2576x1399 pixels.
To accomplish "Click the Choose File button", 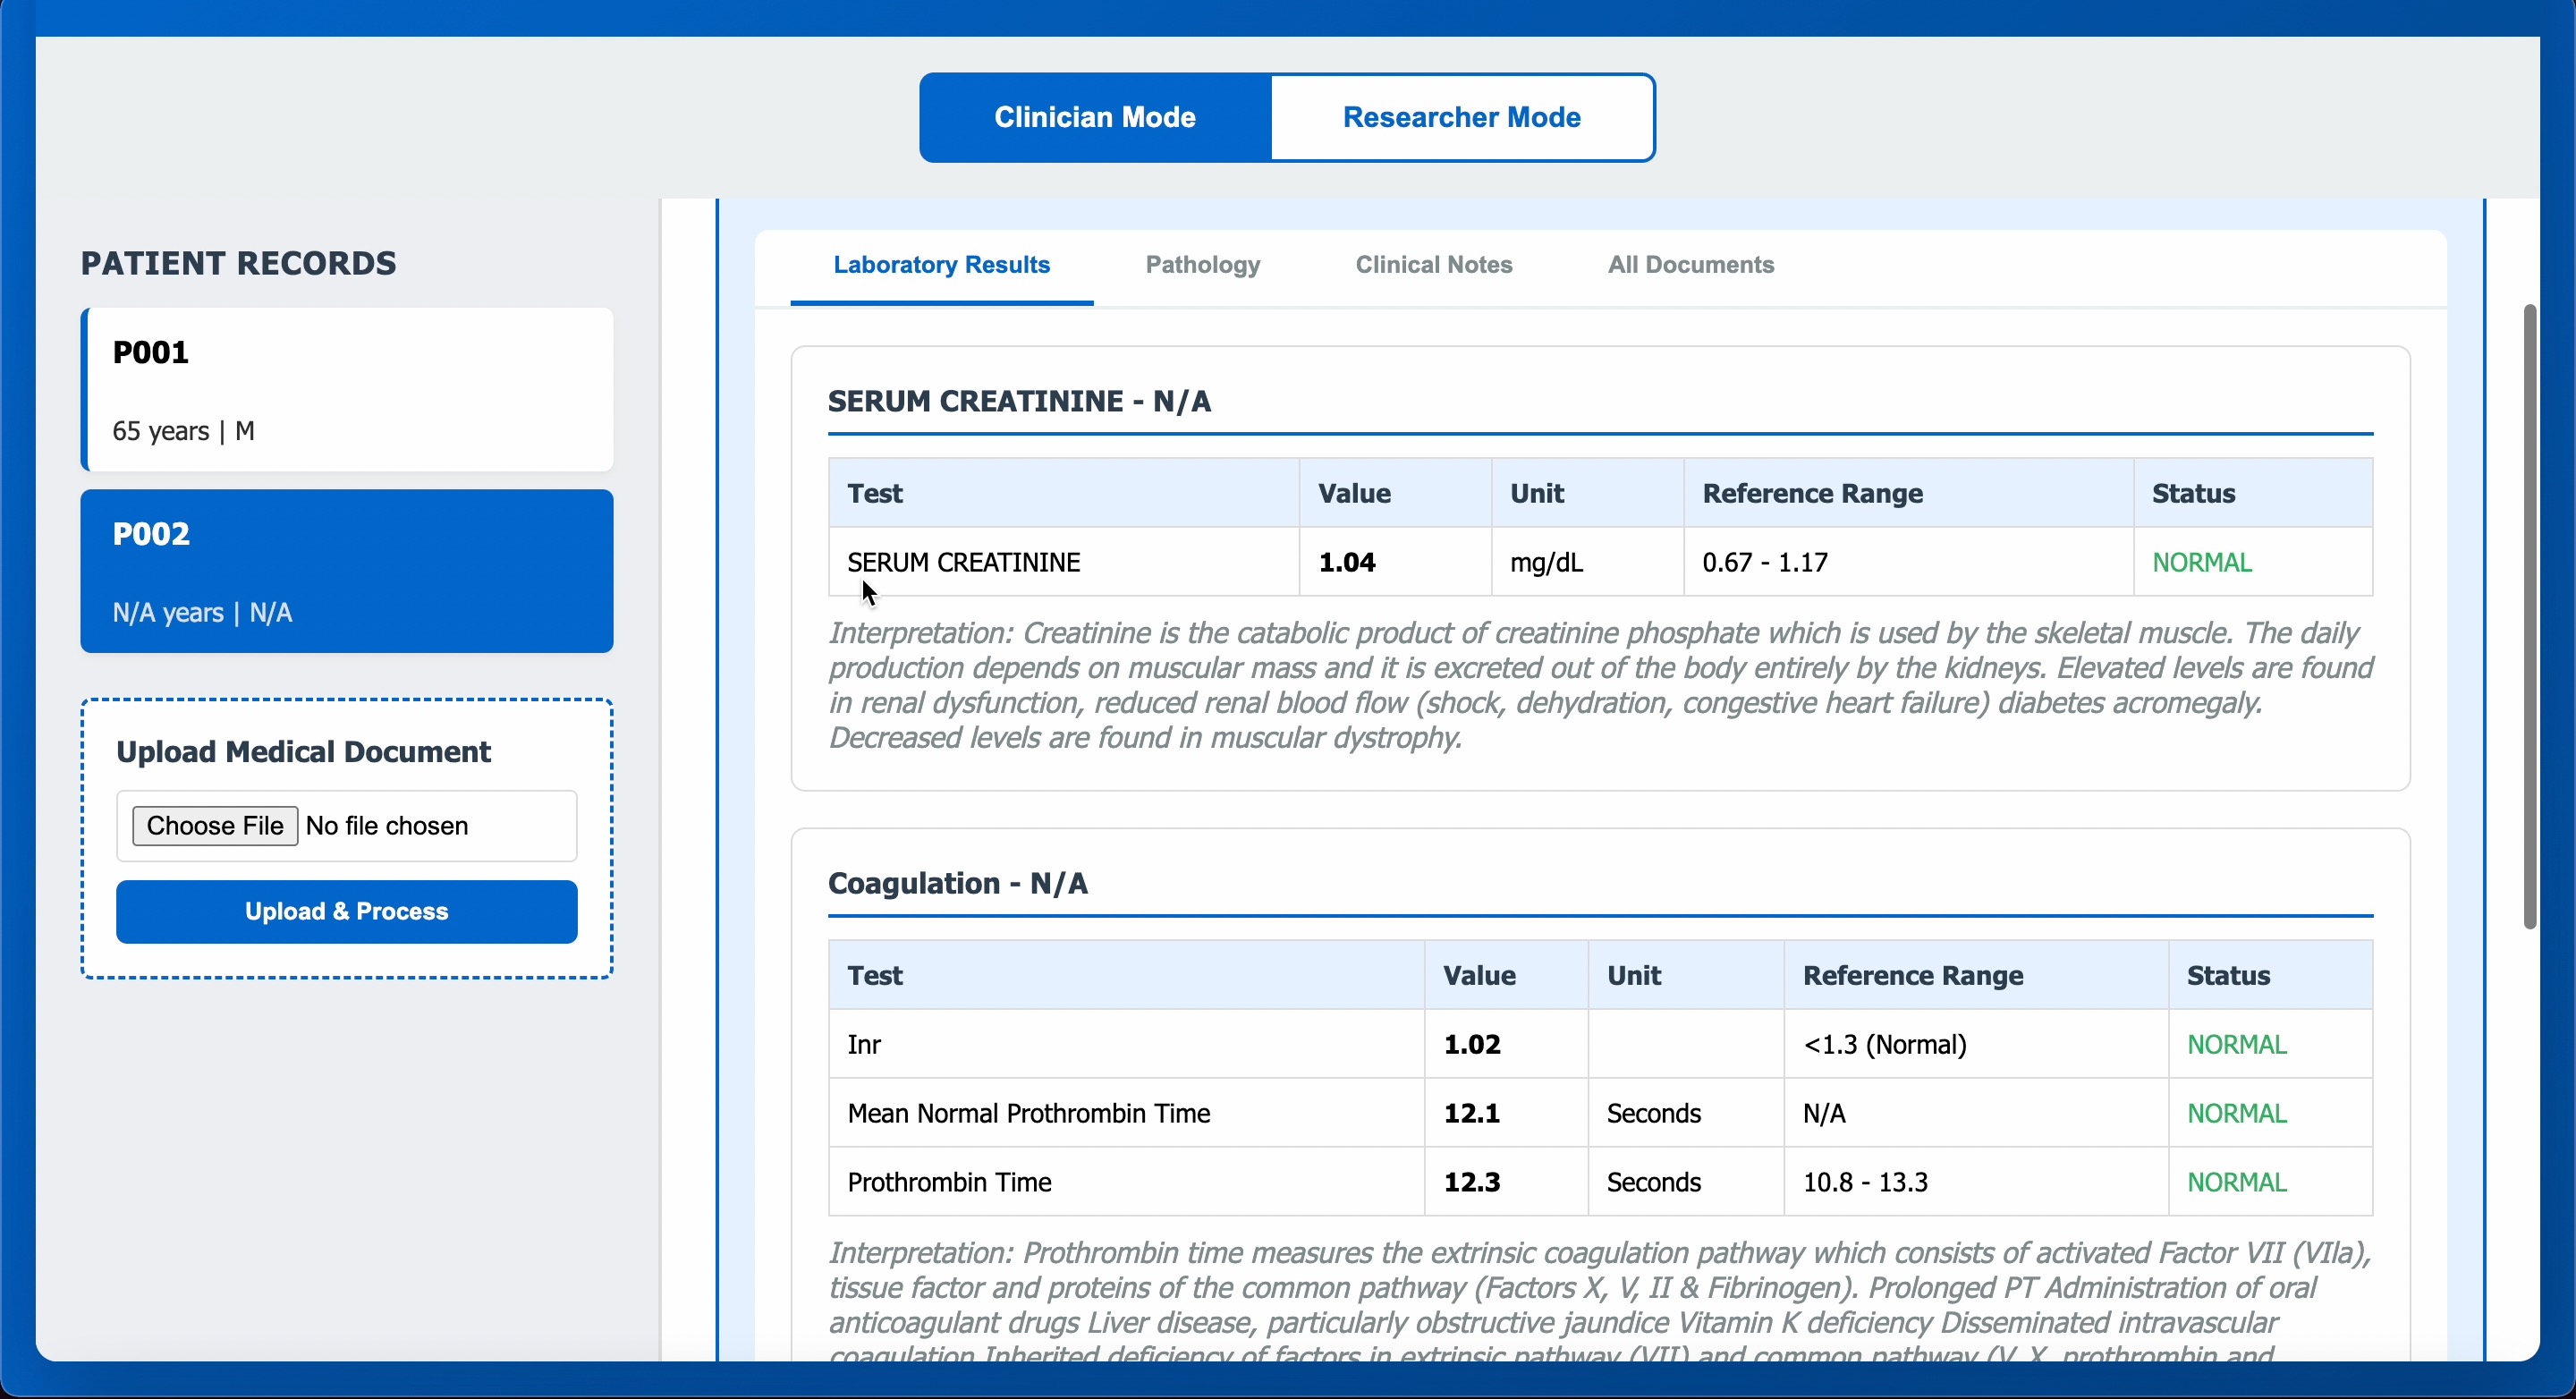I will [215, 826].
